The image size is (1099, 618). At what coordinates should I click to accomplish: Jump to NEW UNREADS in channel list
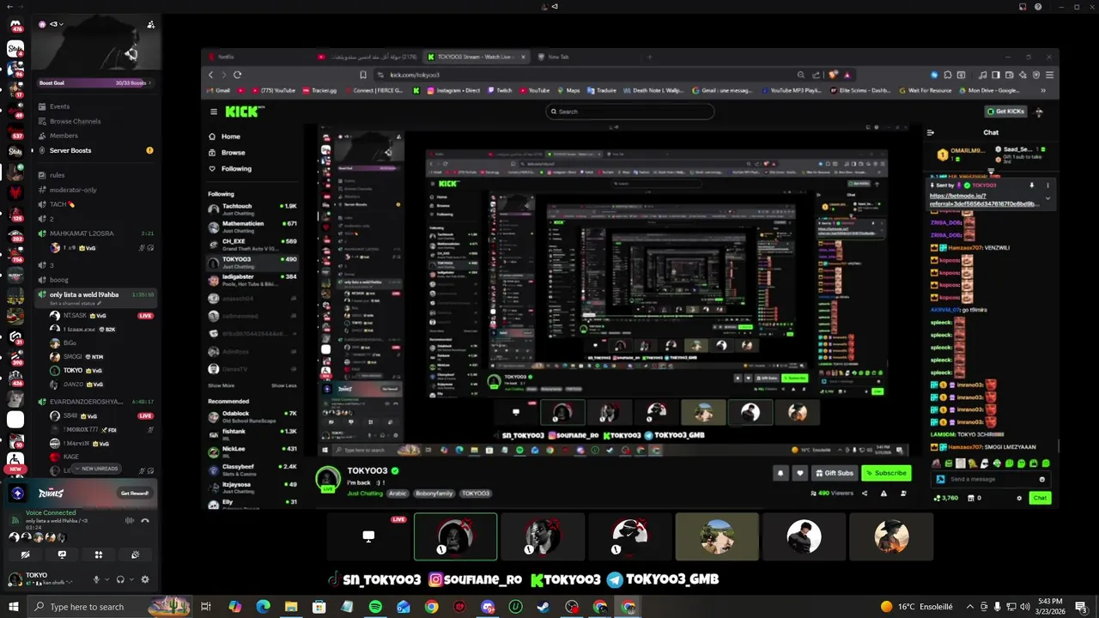click(x=96, y=469)
